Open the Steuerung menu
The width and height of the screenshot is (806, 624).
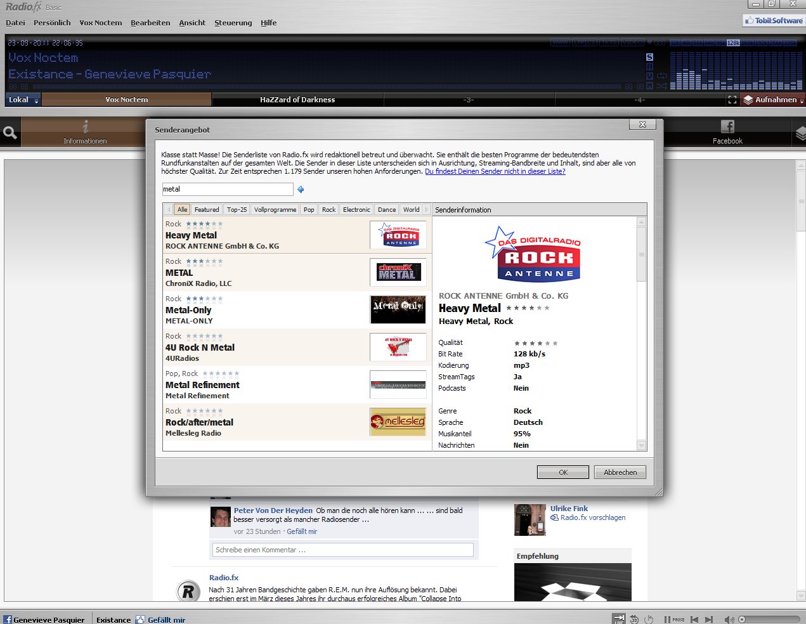tap(233, 23)
